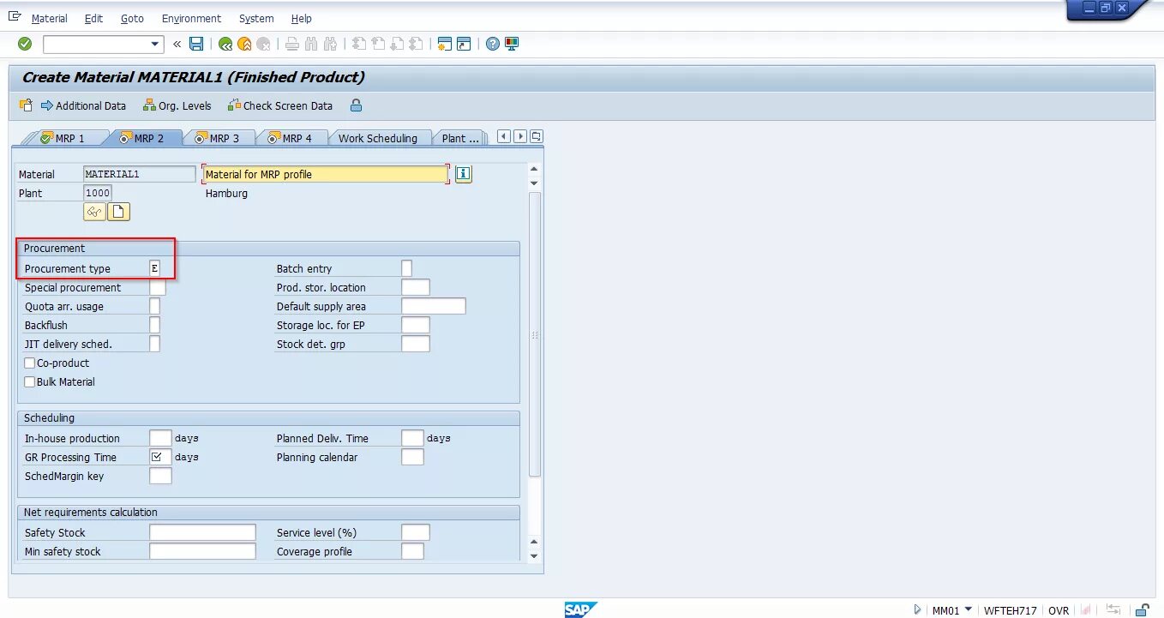The image size is (1164, 618).
Task: Expand status bar with triangle arrow
Action: [918, 610]
